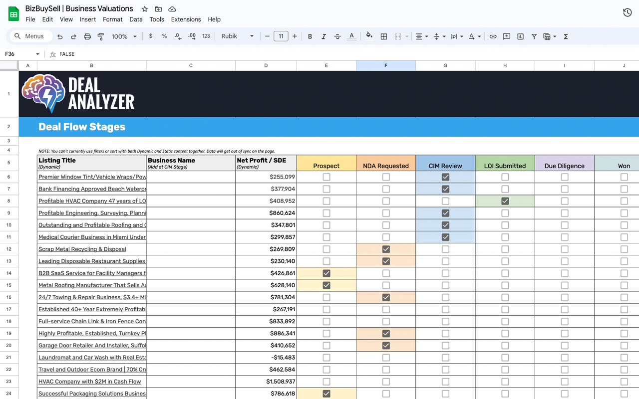The image size is (639, 399).
Task: Enable LOI Submitted for Profitable Engineering, Surveying row
Action: tap(505, 213)
